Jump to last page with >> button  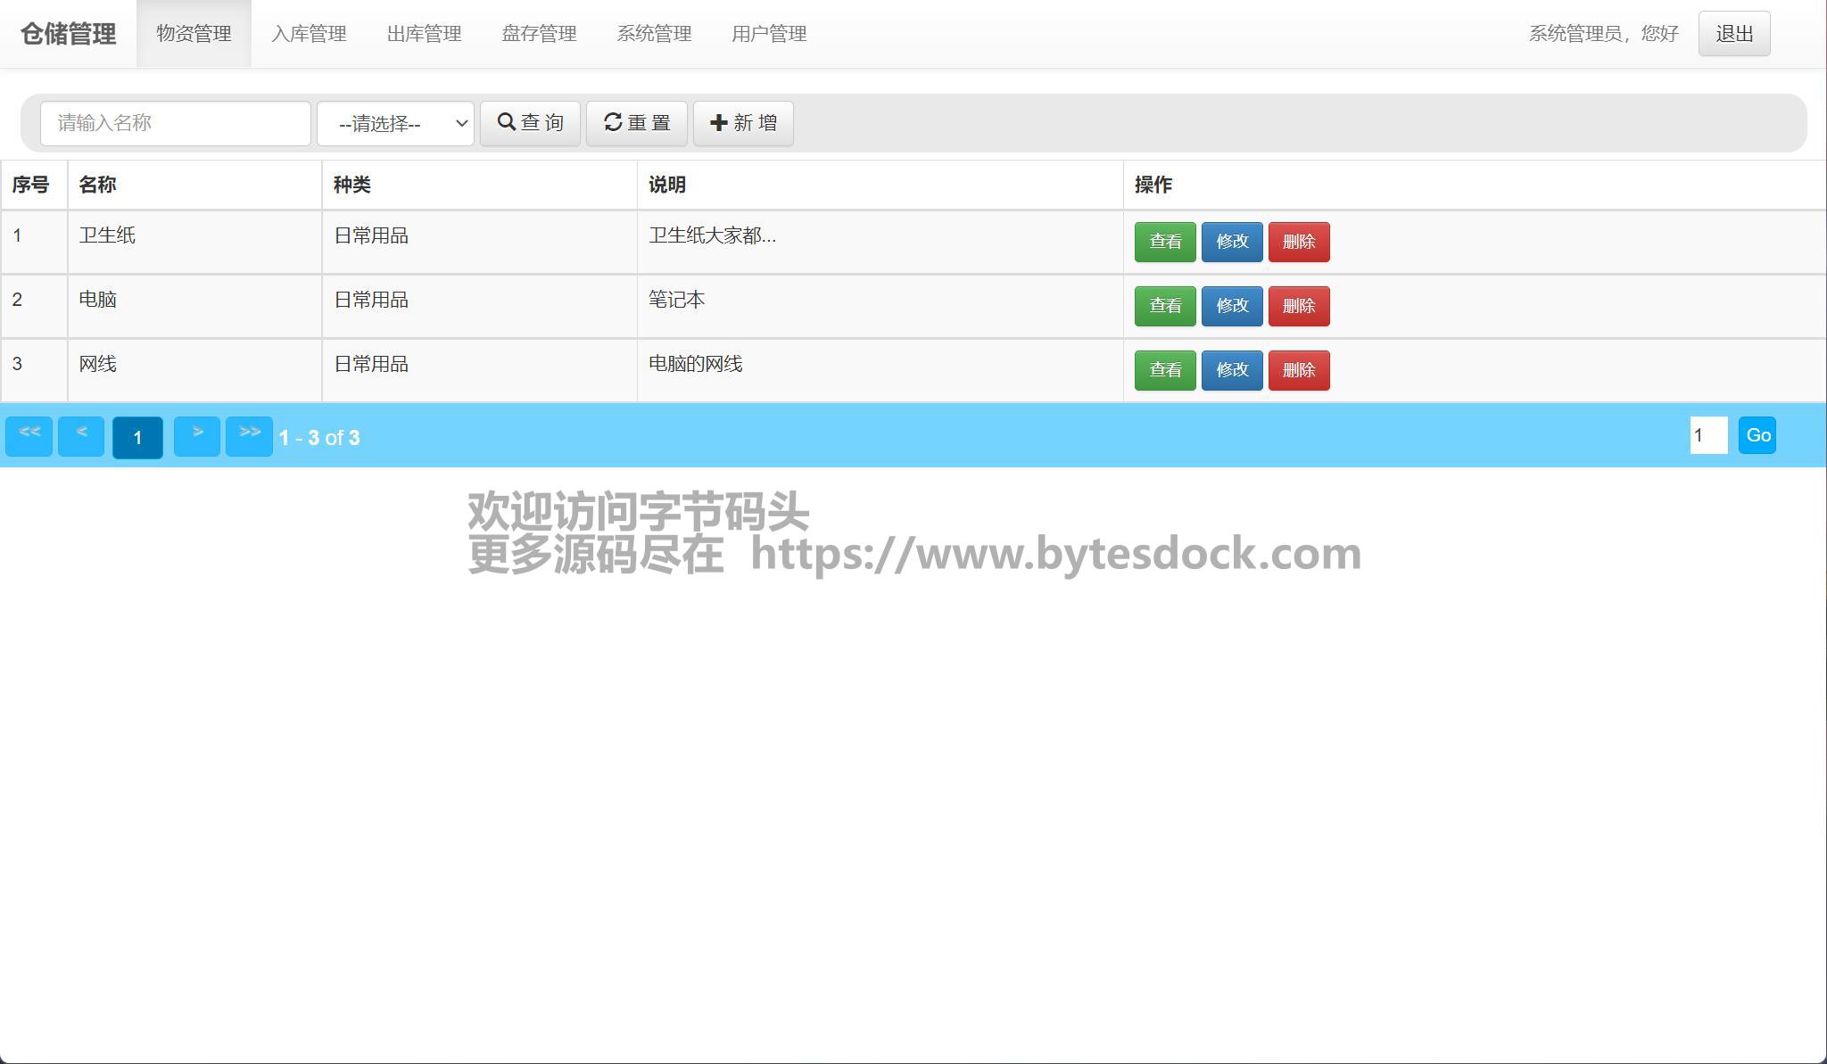pos(249,436)
